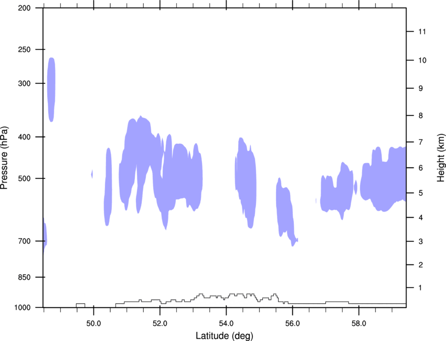Screen dimensions: 446x341
Task: Pick the height label 9 km
Action: tap(421, 89)
